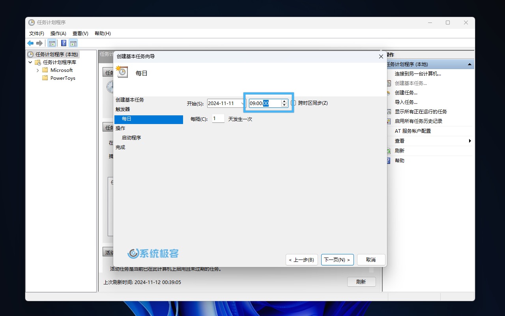The image size is (505, 316).
Task: Click 创建任务... icon in Actions pane
Action: click(x=388, y=92)
